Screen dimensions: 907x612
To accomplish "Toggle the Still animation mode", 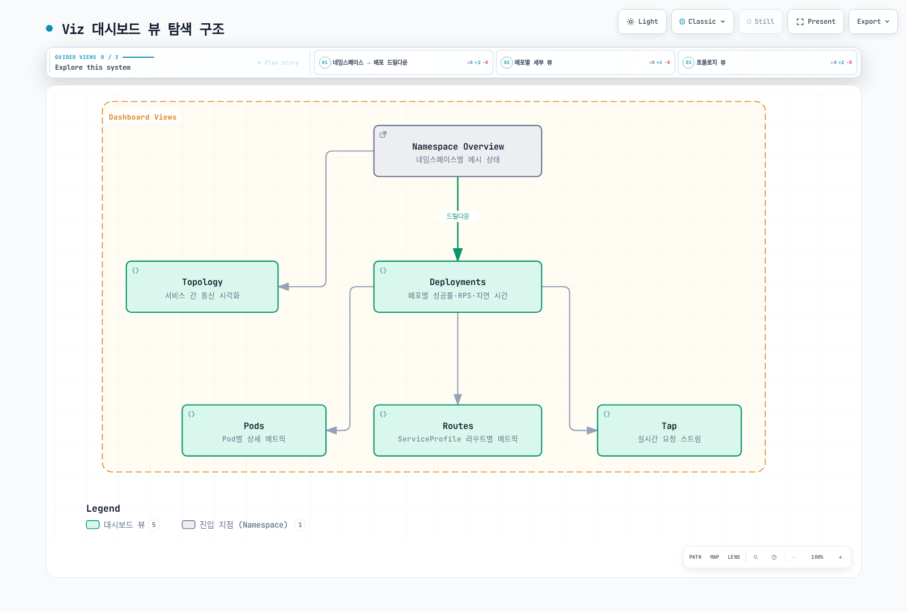I will click(x=761, y=22).
